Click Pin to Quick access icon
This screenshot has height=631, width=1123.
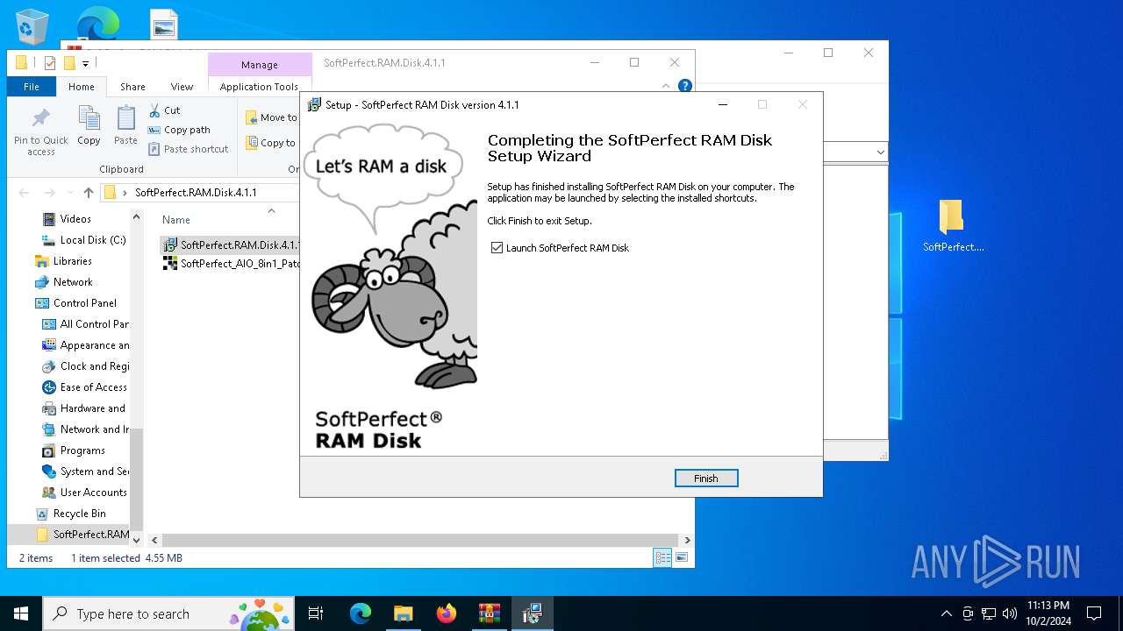tap(40, 131)
